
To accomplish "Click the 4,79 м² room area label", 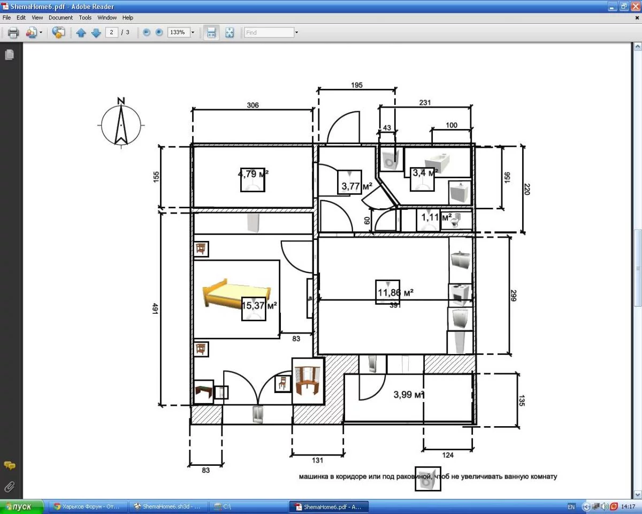I will 253,173.
